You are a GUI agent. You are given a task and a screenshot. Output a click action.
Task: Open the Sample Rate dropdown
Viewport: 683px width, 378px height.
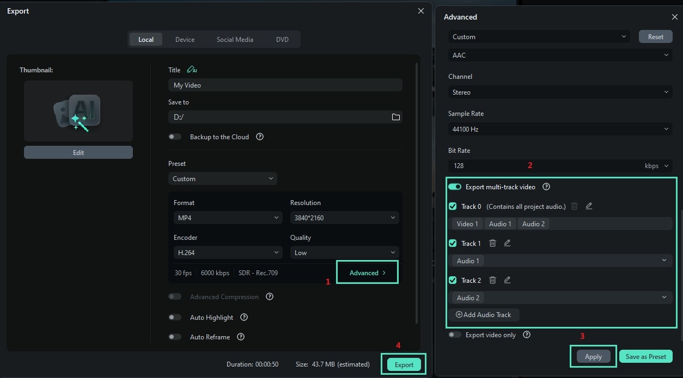point(560,129)
